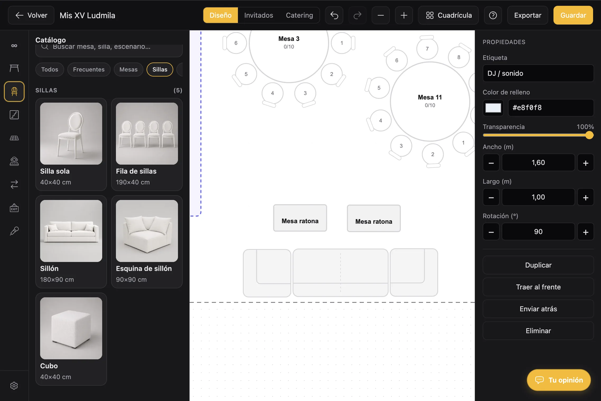Open the help question mark icon

(493, 15)
